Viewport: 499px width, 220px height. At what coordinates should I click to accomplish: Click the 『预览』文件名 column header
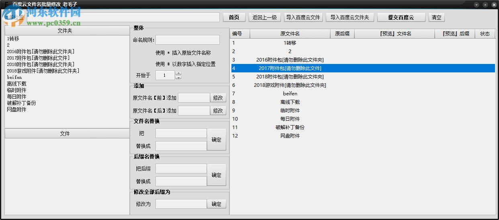[395, 34]
